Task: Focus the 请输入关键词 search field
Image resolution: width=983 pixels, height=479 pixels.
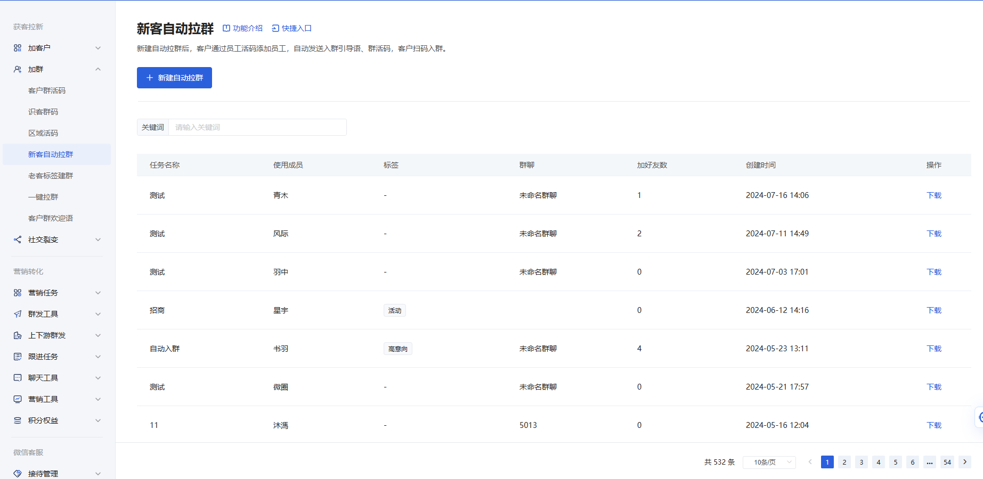Action: (257, 127)
